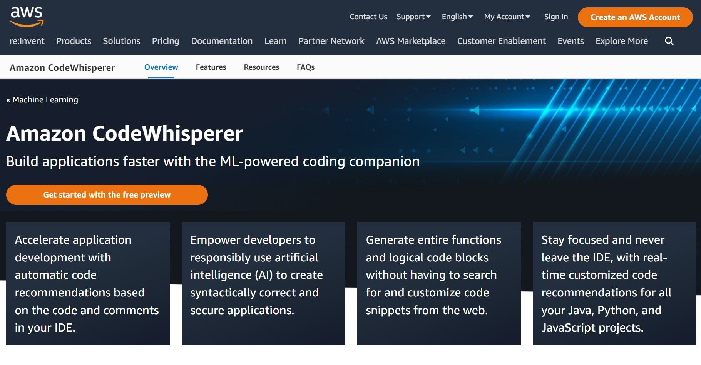This screenshot has width=701, height=365.
Task: Click the AWS logo
Action: (25, 16)
